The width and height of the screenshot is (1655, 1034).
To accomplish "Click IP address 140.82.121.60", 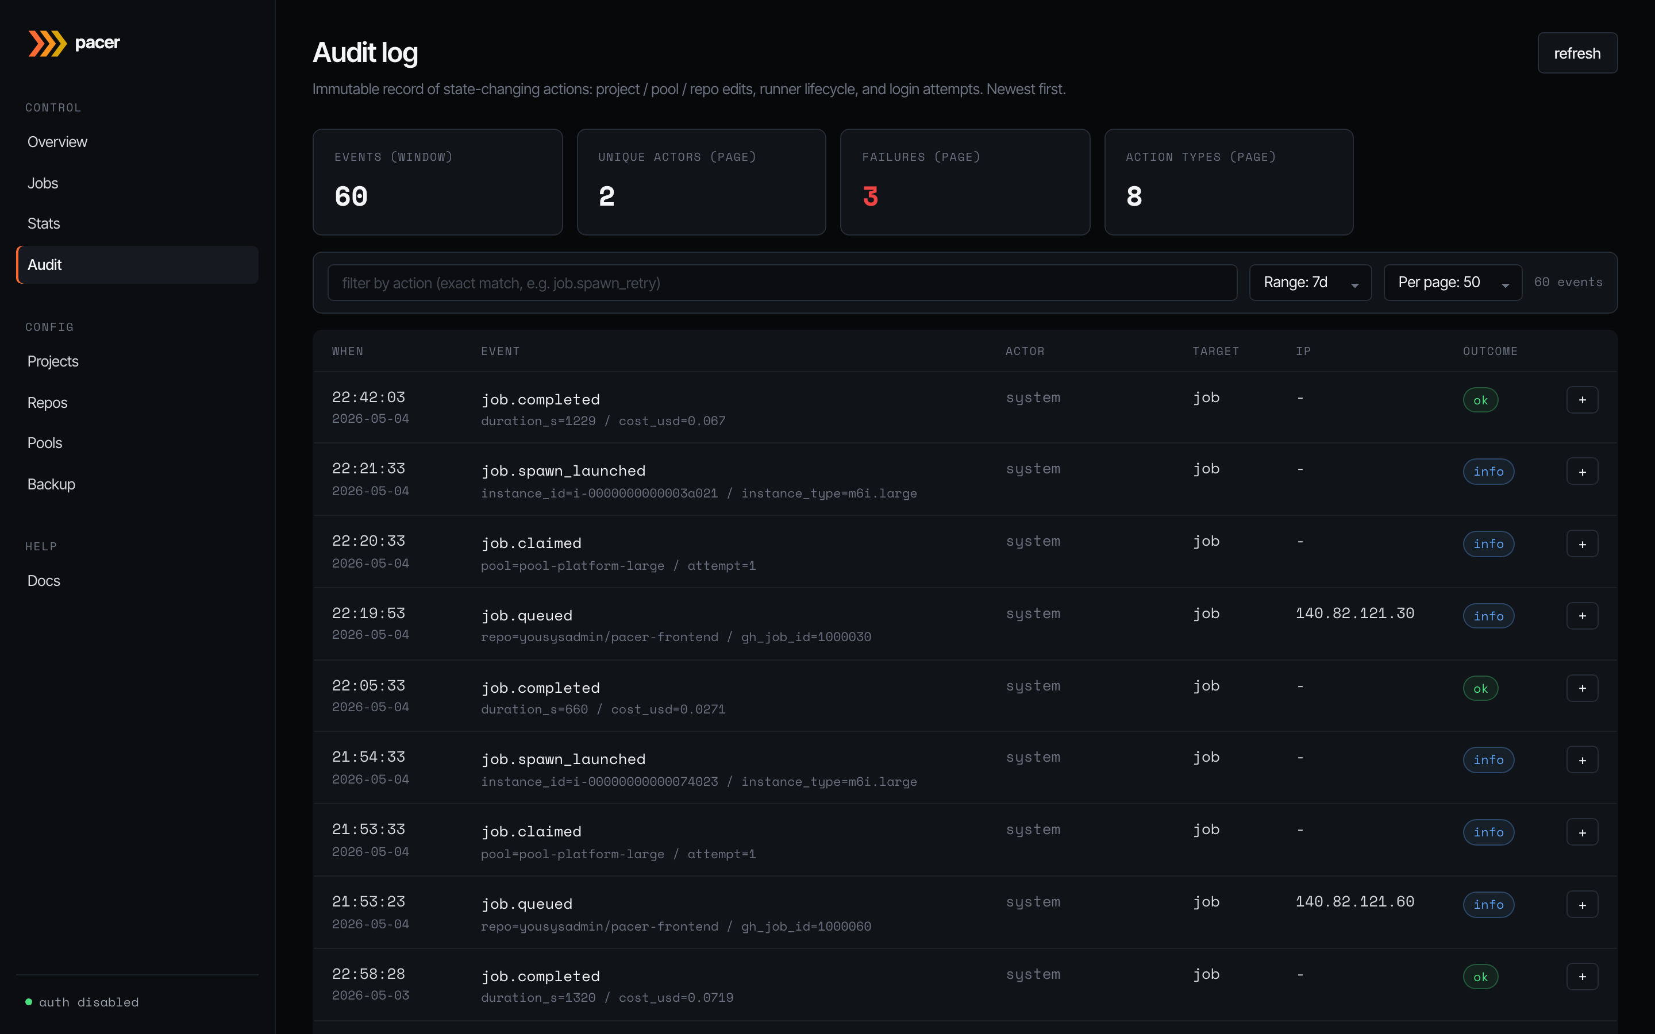I will [1355, 901].
